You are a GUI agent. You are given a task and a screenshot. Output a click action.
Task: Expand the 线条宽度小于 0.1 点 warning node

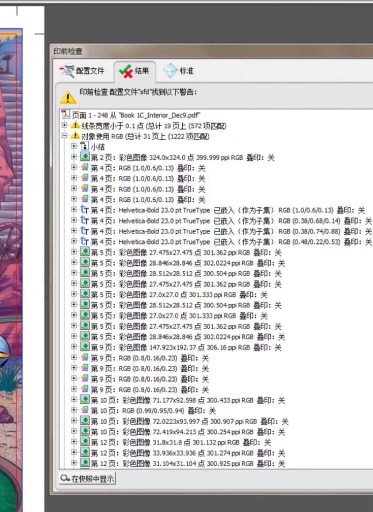coord(64,125)
